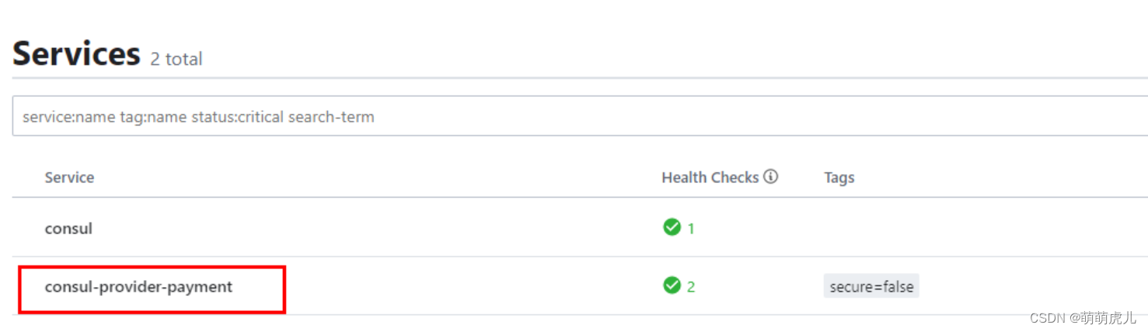Click the green check icon for consul

pyautogui.click(x=672, y=227)
